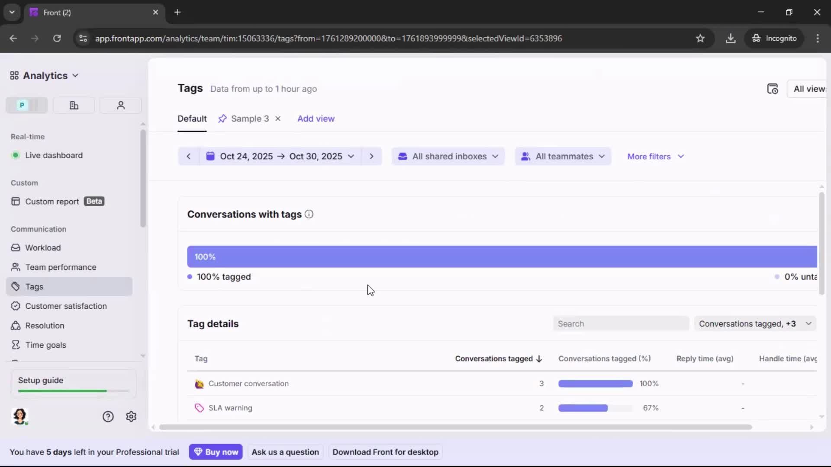Select the teammate scope icon
The image size is (831, 467).
pos(120,105)
